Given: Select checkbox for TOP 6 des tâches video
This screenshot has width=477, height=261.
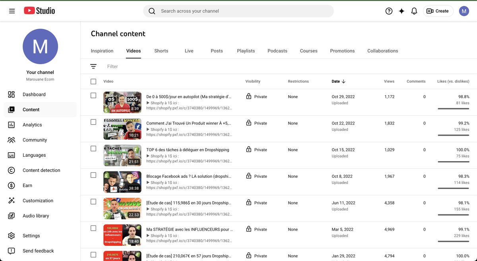Looking at the screenshot, I should pyautogui.click(x=93, y=148).
